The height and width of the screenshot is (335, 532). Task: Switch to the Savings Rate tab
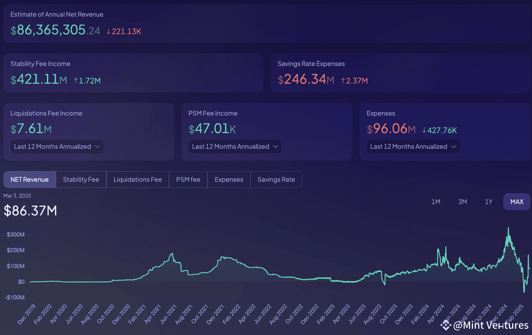coord(276,180)
